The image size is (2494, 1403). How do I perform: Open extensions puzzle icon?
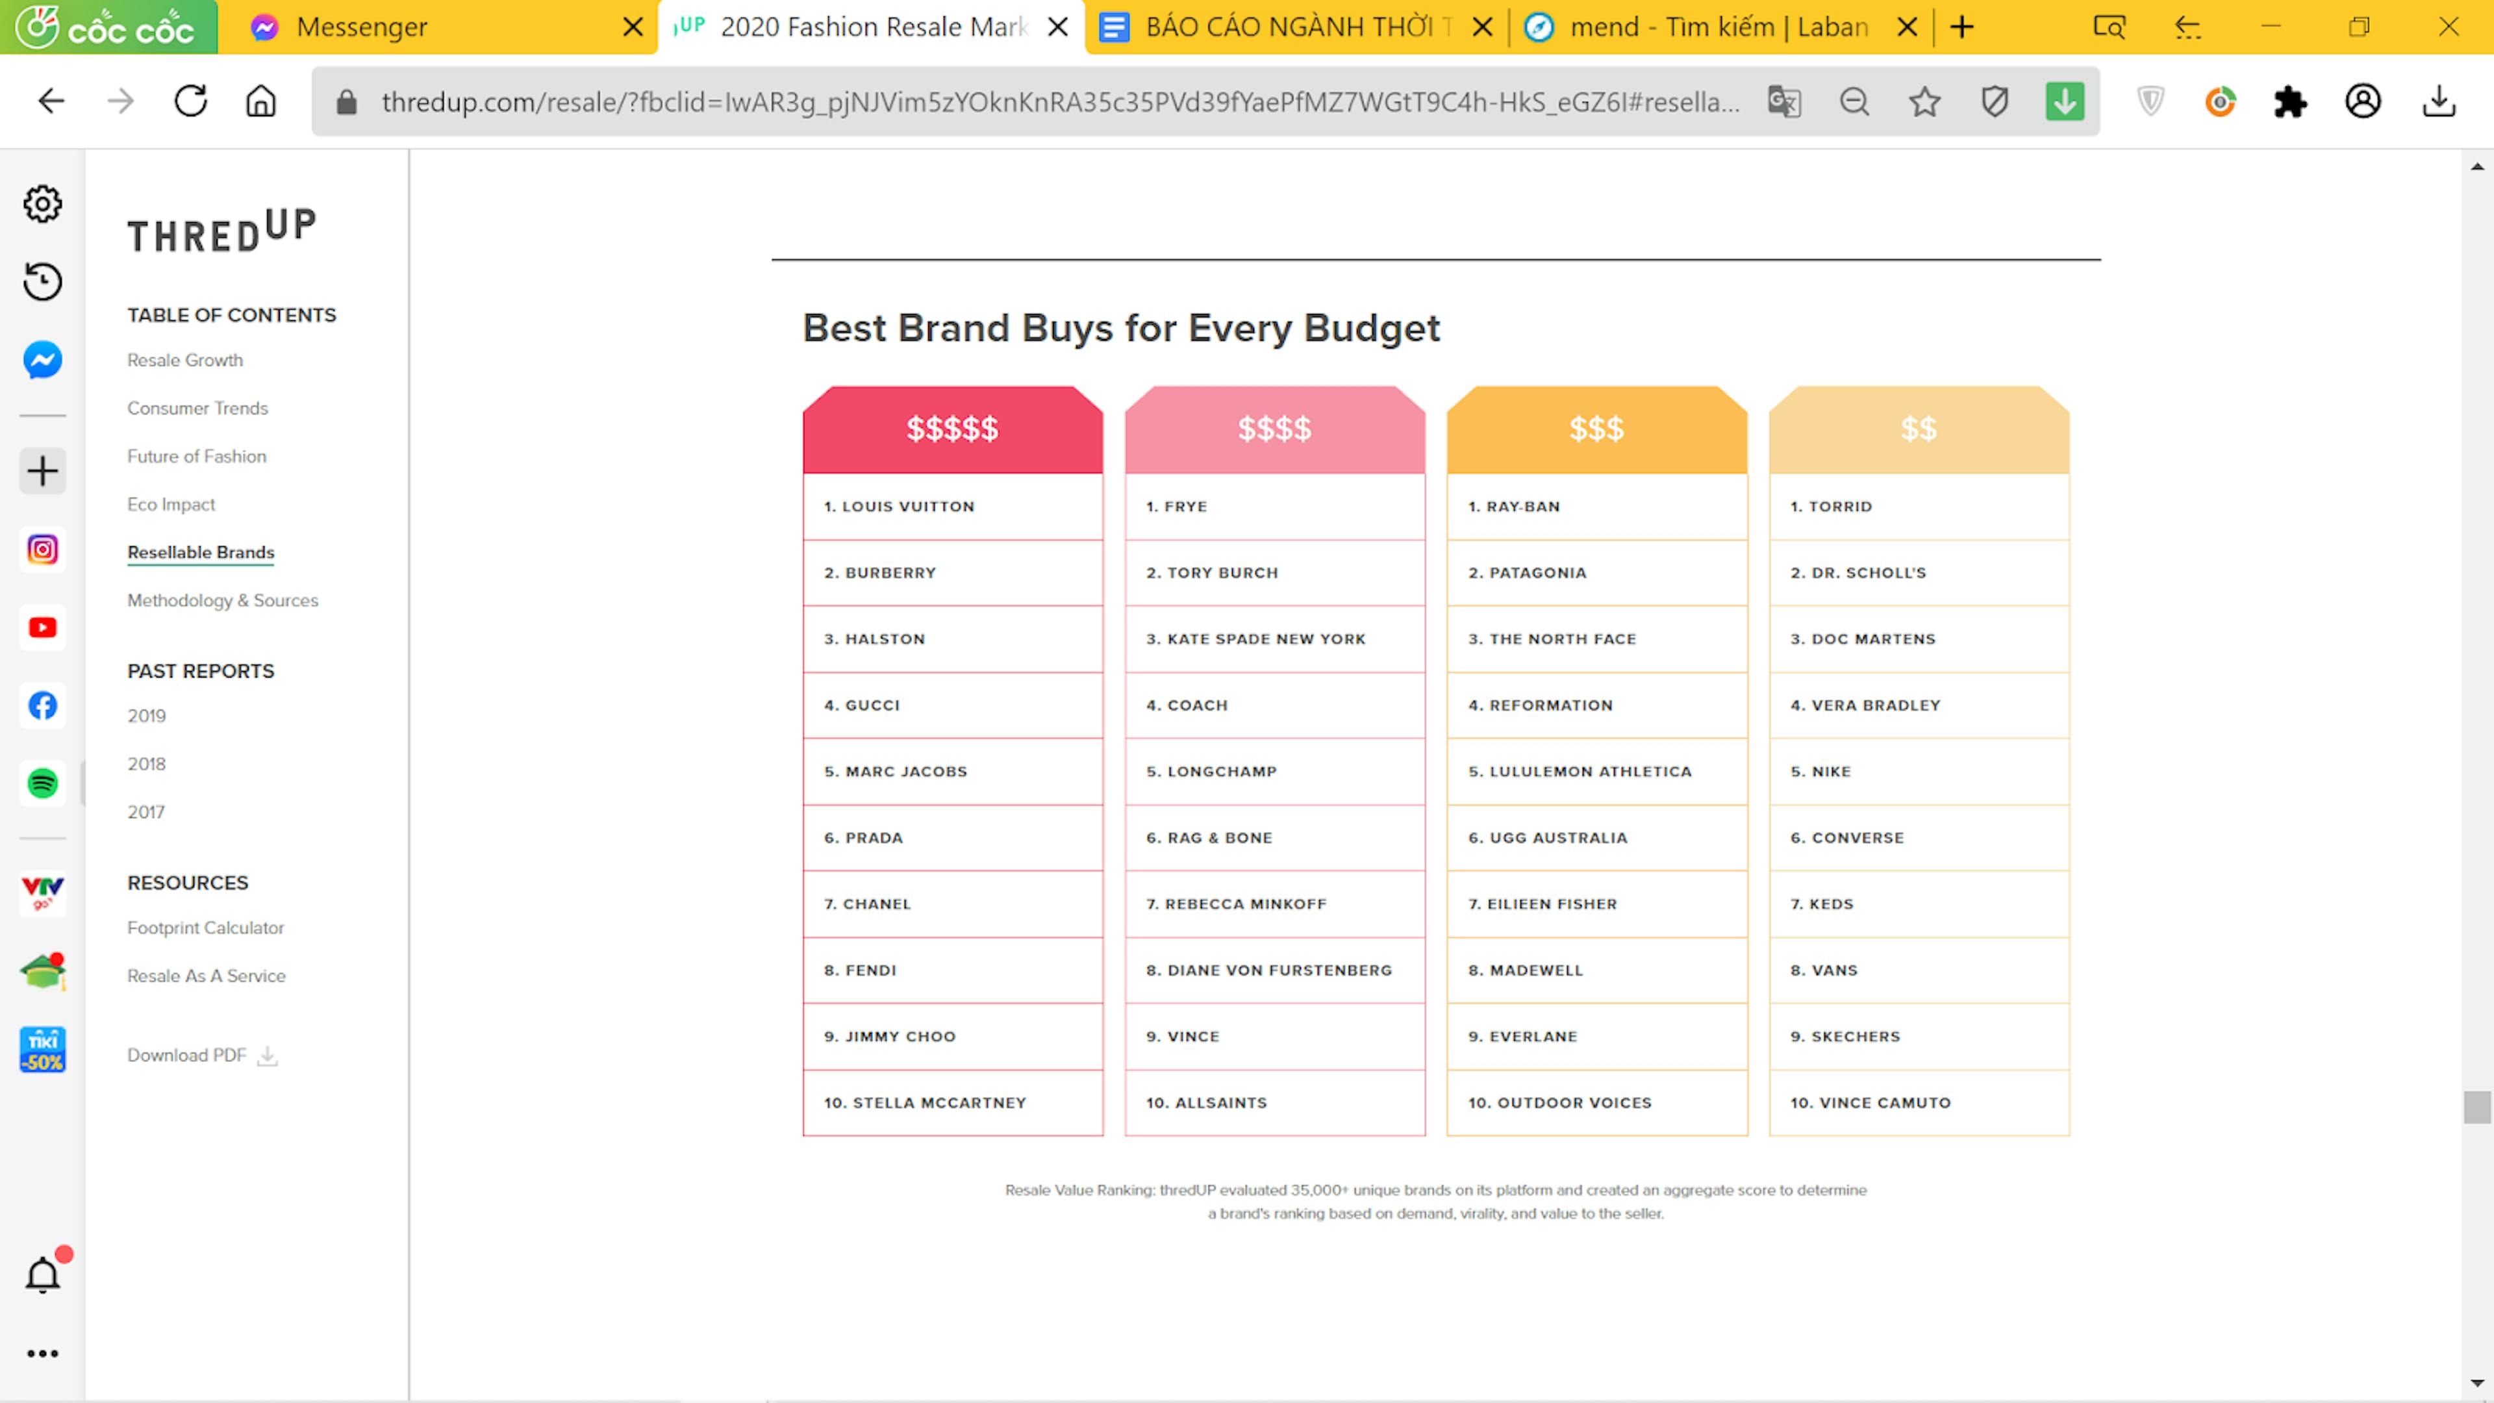click(x=2291, y=101)
